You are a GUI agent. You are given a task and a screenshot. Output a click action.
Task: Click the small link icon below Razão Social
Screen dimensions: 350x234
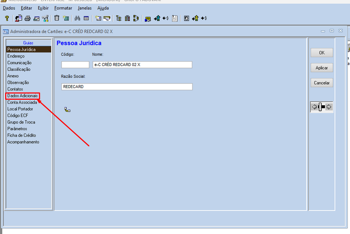pos(67,110)
